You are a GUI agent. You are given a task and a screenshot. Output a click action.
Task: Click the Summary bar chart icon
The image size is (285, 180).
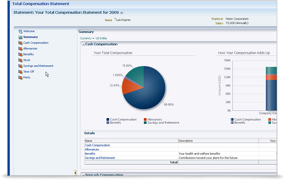[20, 37]
